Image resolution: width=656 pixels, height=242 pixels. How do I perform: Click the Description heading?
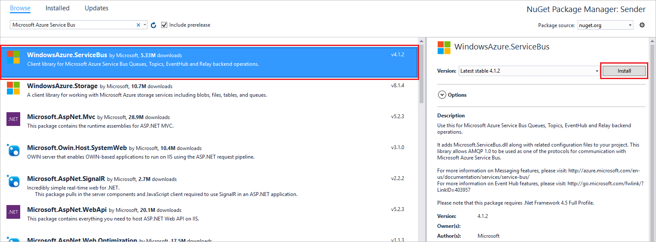click(451, 116)
